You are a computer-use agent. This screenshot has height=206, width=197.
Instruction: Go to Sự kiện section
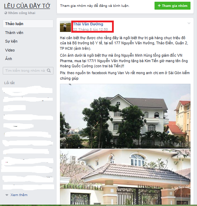pos(11,41)
